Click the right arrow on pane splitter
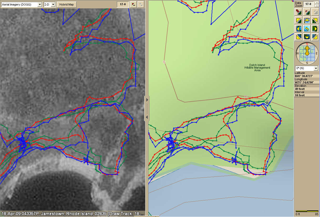320x217 pixels. pos(147,100)
